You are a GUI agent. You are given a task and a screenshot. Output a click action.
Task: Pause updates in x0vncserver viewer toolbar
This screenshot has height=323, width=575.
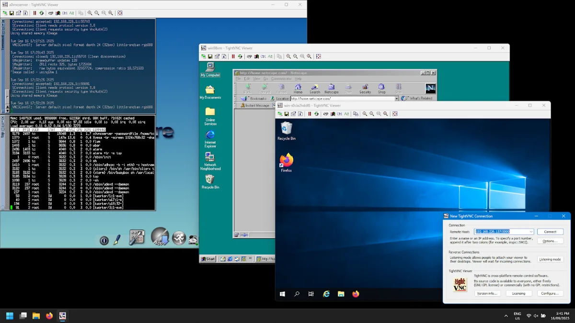34,13
